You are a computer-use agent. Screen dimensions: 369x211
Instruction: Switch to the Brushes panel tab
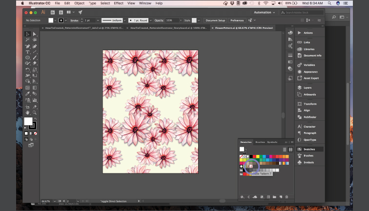[260, 142]
